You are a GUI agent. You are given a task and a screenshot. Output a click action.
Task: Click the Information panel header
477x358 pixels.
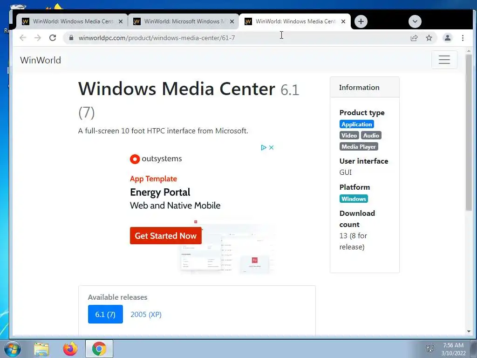click(x=365, y=87)
